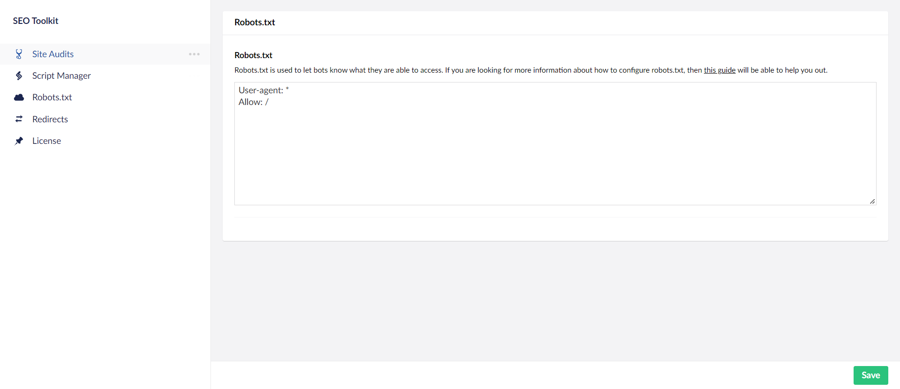
Task: Click the bold Robots.txt property label
Action: click(x=253, y=55)
